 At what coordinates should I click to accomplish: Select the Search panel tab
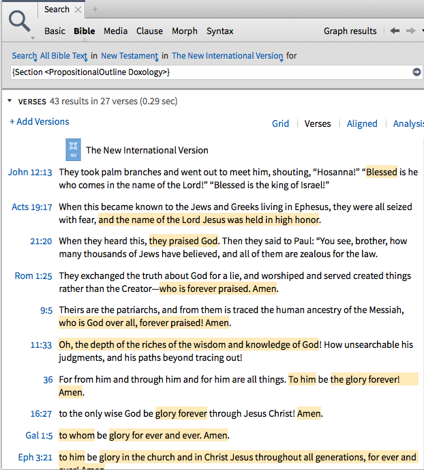tap(57, 10)
